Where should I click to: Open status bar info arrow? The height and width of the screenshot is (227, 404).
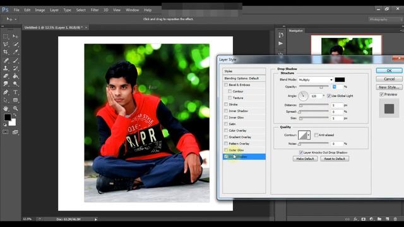click(95, 219)
